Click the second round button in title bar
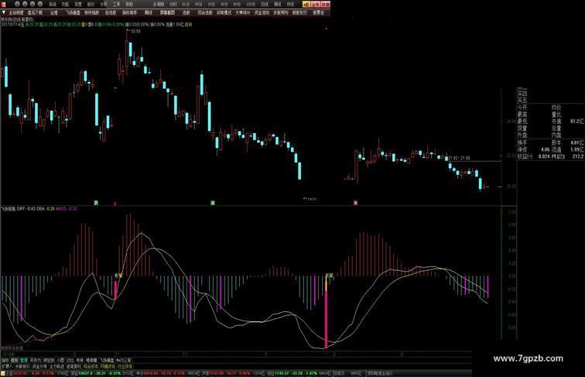 tap(25, 4)
